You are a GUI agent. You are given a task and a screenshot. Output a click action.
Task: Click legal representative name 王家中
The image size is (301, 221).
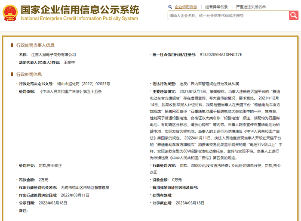69,62
